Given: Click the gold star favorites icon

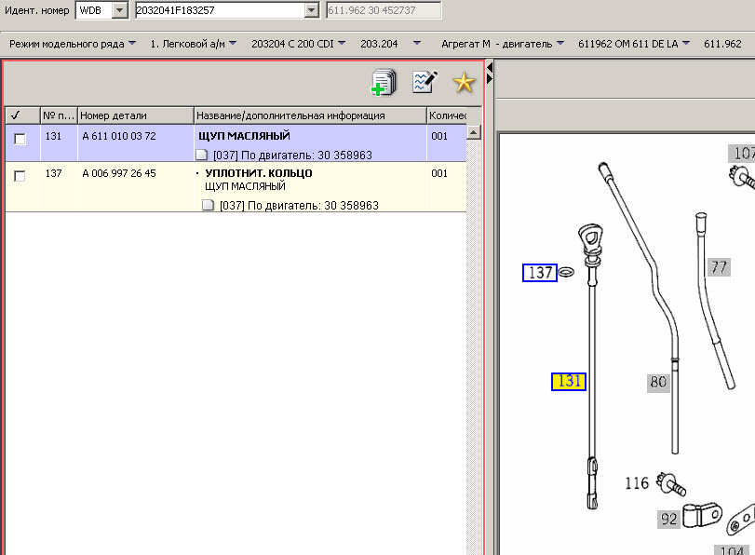Looking at the screenshot, I should (464, 83).
